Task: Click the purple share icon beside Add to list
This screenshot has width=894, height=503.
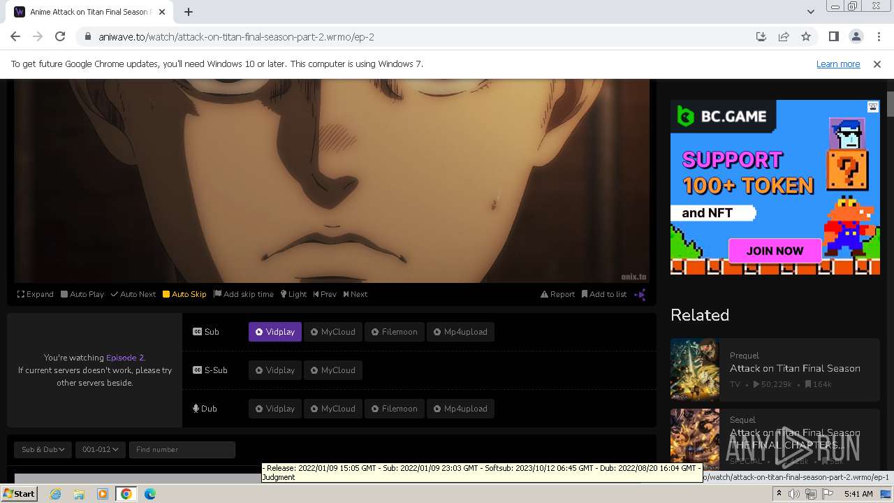Action: click(x=640, y=294)
